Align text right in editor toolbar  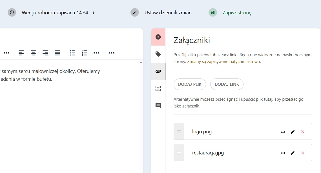tap(45, 53)
